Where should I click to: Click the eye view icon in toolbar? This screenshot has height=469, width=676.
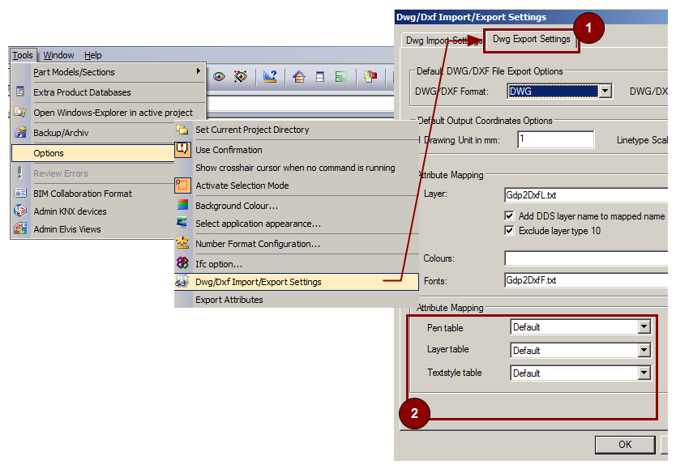click(219, 76)
